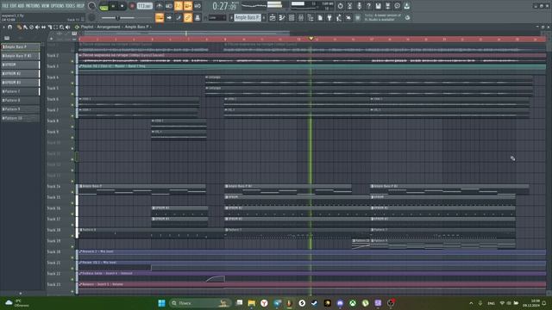Viewport: 552px width, 310px height.
Task: Select the Zoom tool in playlist toolbar
Action: coord(61,27)
